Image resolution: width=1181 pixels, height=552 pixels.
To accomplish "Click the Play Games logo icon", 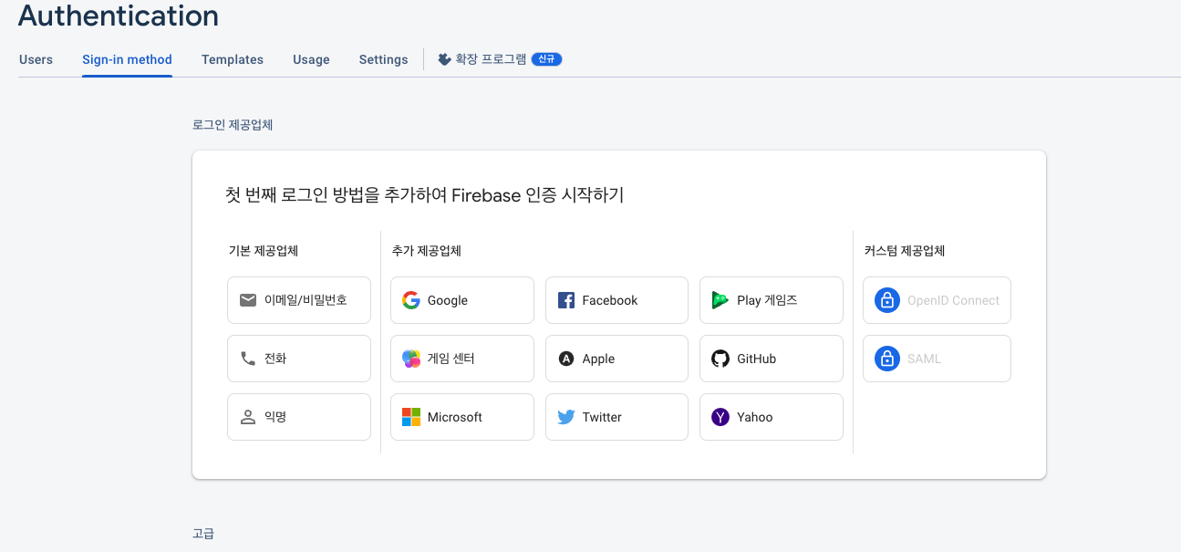I will pyautogui.click(x=720, y=300).
